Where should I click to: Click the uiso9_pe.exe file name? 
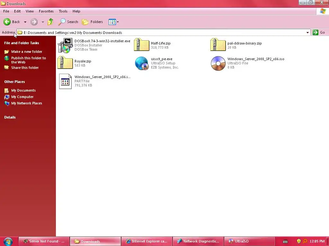162,59
